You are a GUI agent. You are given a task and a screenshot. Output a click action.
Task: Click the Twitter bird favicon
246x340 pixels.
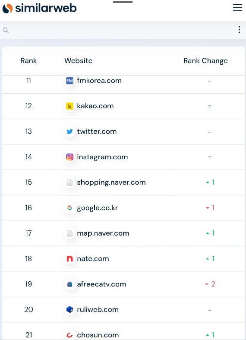(x=69, y=132)
